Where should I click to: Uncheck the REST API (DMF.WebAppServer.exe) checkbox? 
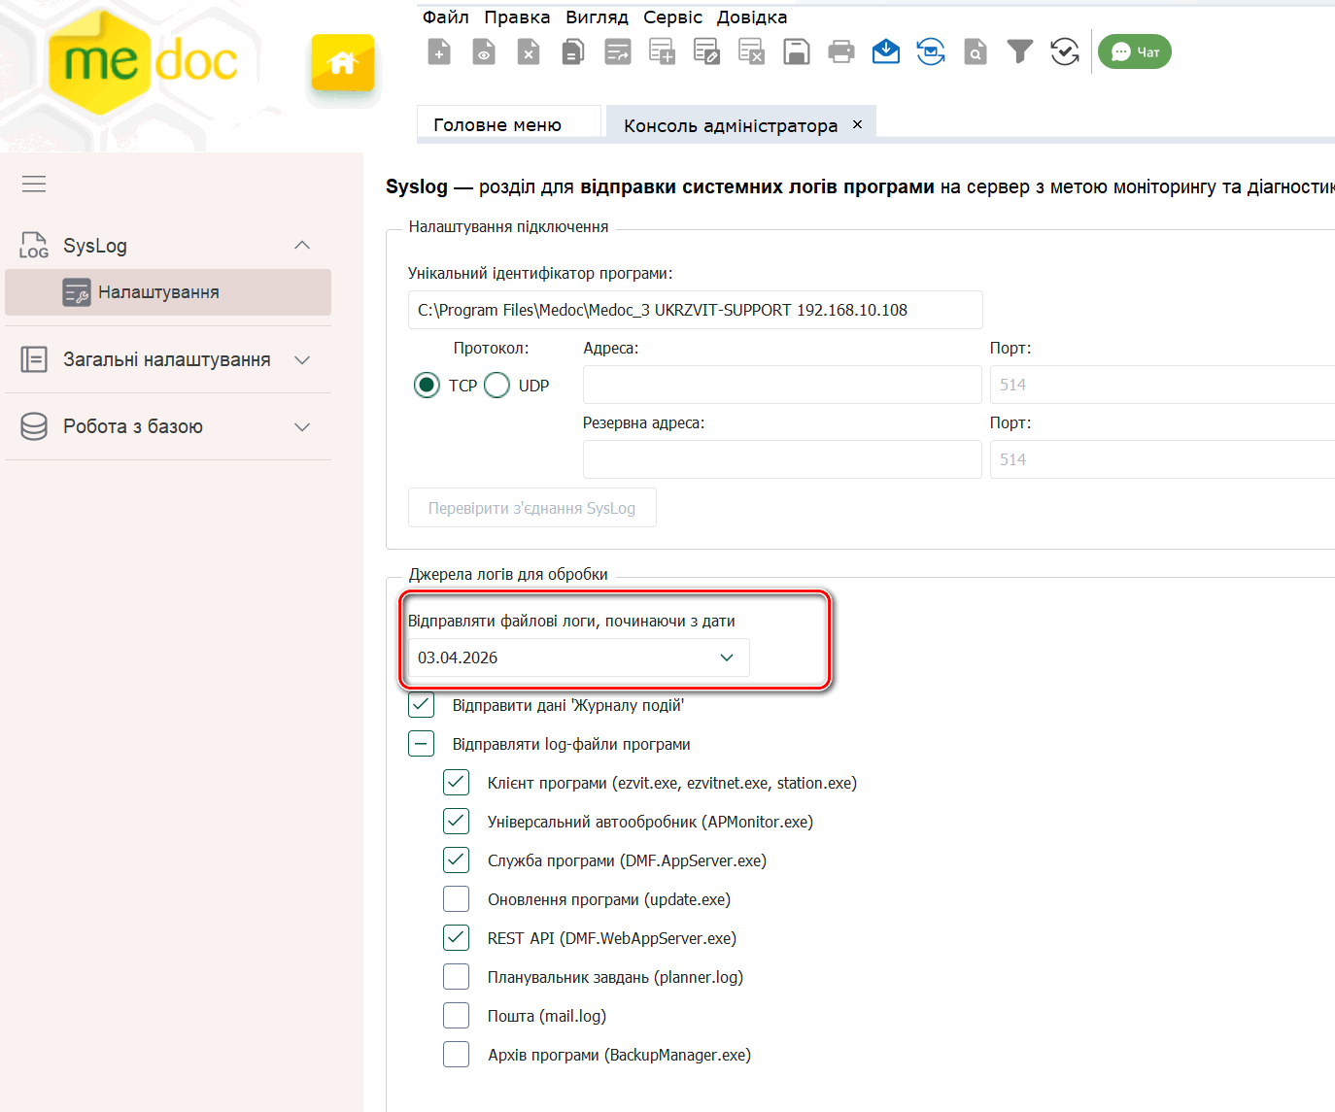(x=456, y=938)
